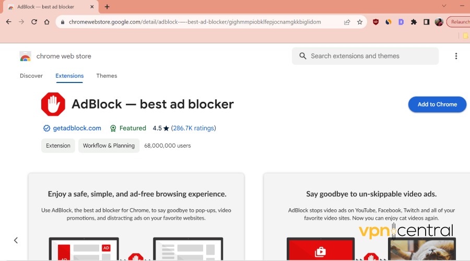The height and width of the screenshot is (261, 470).
Task: Open the home page via house icon
Action: [47, 22]
